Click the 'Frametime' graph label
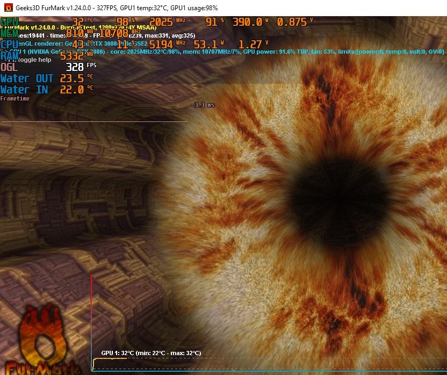 (x=15, y=98)
